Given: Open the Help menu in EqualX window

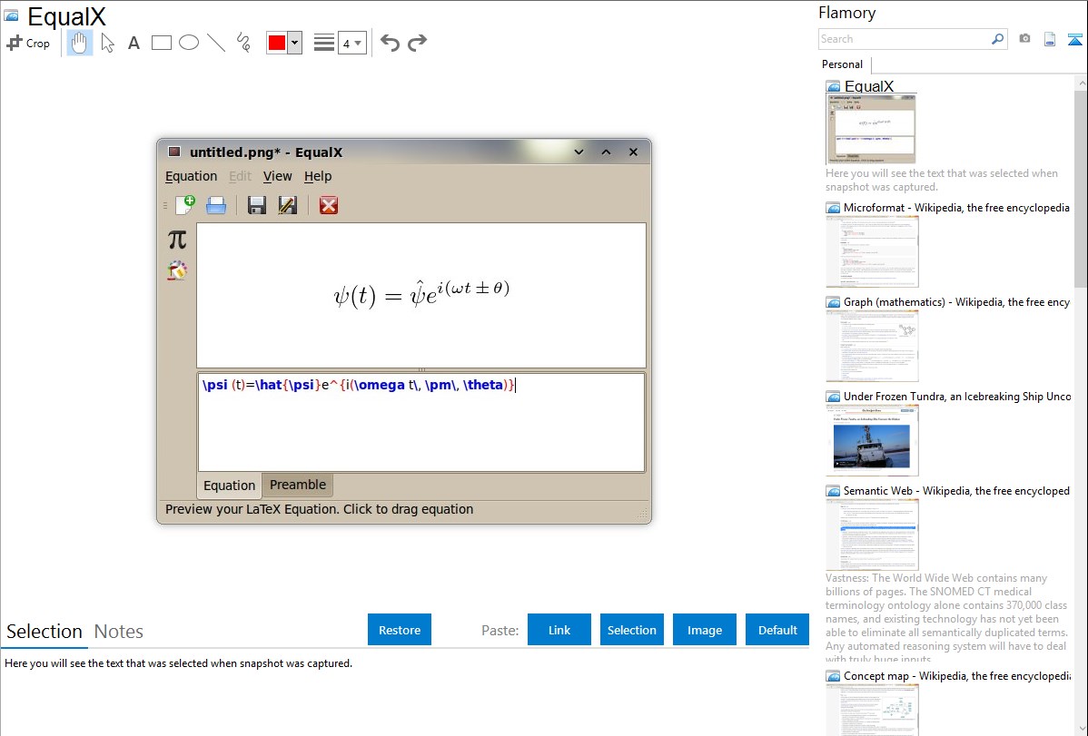Looking at the screenshot, I should (x=318, y=176).
